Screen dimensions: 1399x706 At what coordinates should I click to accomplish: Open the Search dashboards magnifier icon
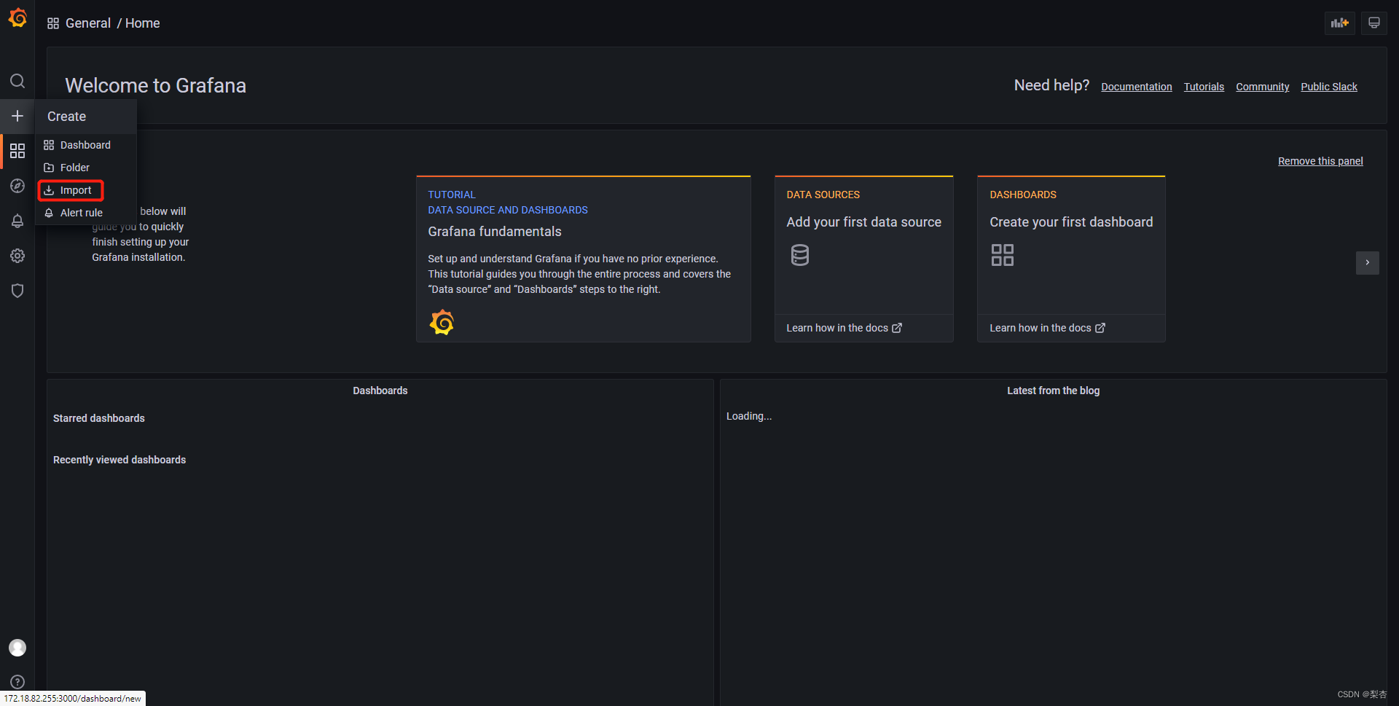(x=17, y=81)
